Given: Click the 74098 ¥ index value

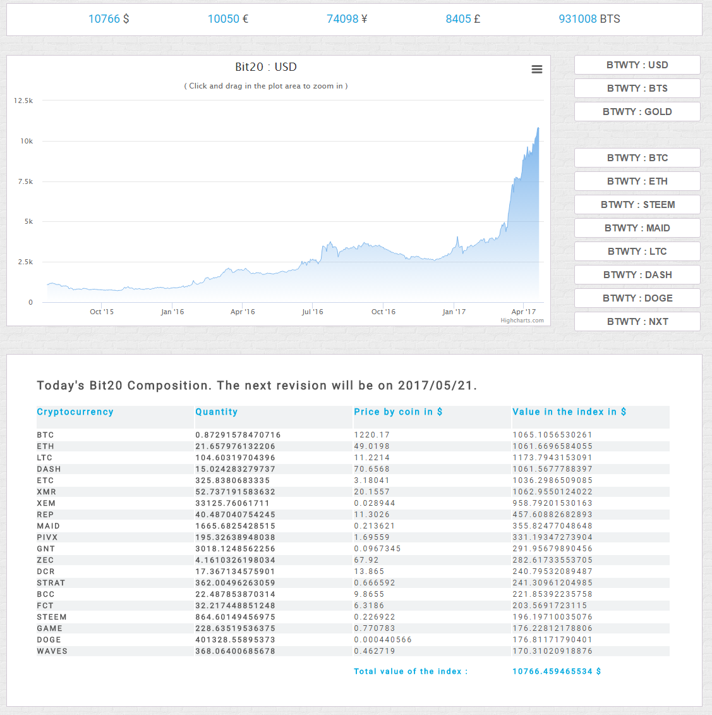Looking at the screenshot, I should tap(347, 19).
